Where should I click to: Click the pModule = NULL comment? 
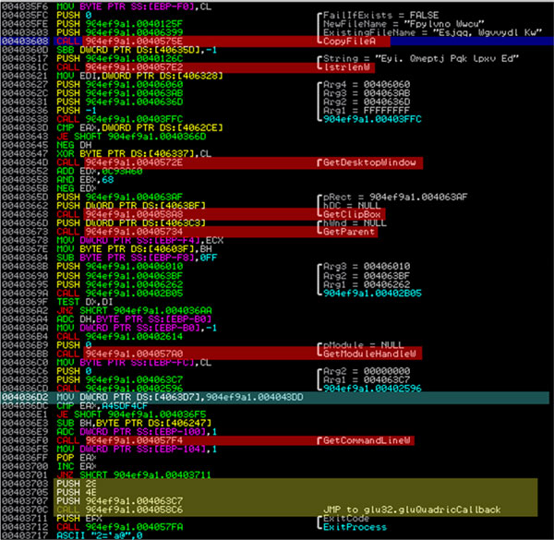tap(363, 345)
